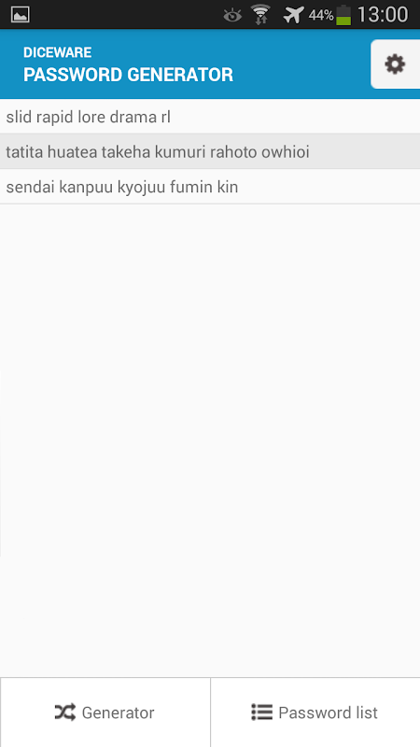The image size is (420, 747).
Task: Tap the shuffle icon beside Generator
Action: pyautogui.click(x=64, y=712)
